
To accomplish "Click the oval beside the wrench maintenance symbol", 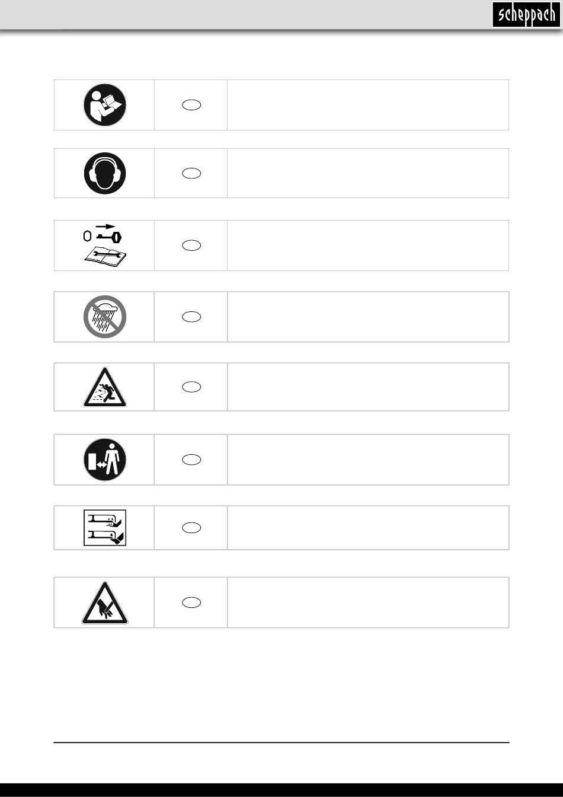I will coord(191,245).
